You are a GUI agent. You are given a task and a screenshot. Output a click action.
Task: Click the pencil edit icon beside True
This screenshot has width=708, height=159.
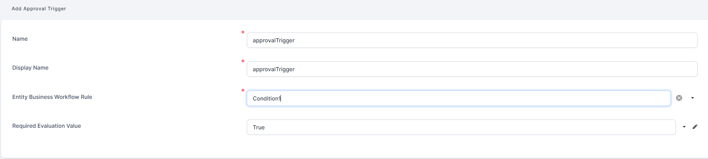pyautogui.click(x=695, y=127)
